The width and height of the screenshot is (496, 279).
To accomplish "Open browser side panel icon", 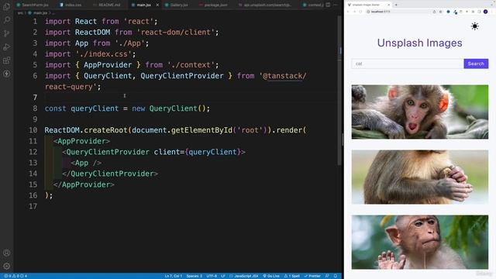I will 479,12.
